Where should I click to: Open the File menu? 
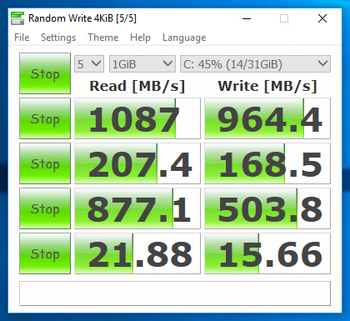coord(22,38)
